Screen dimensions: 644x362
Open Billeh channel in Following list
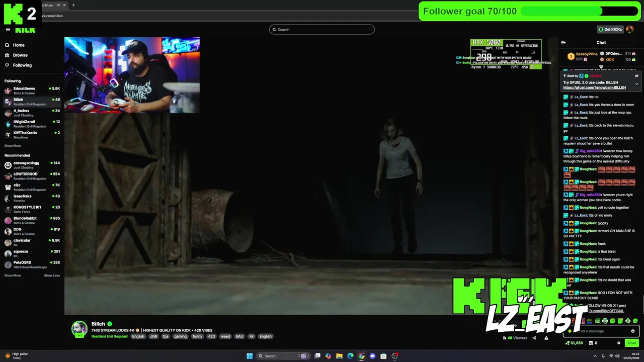point(32,102)
